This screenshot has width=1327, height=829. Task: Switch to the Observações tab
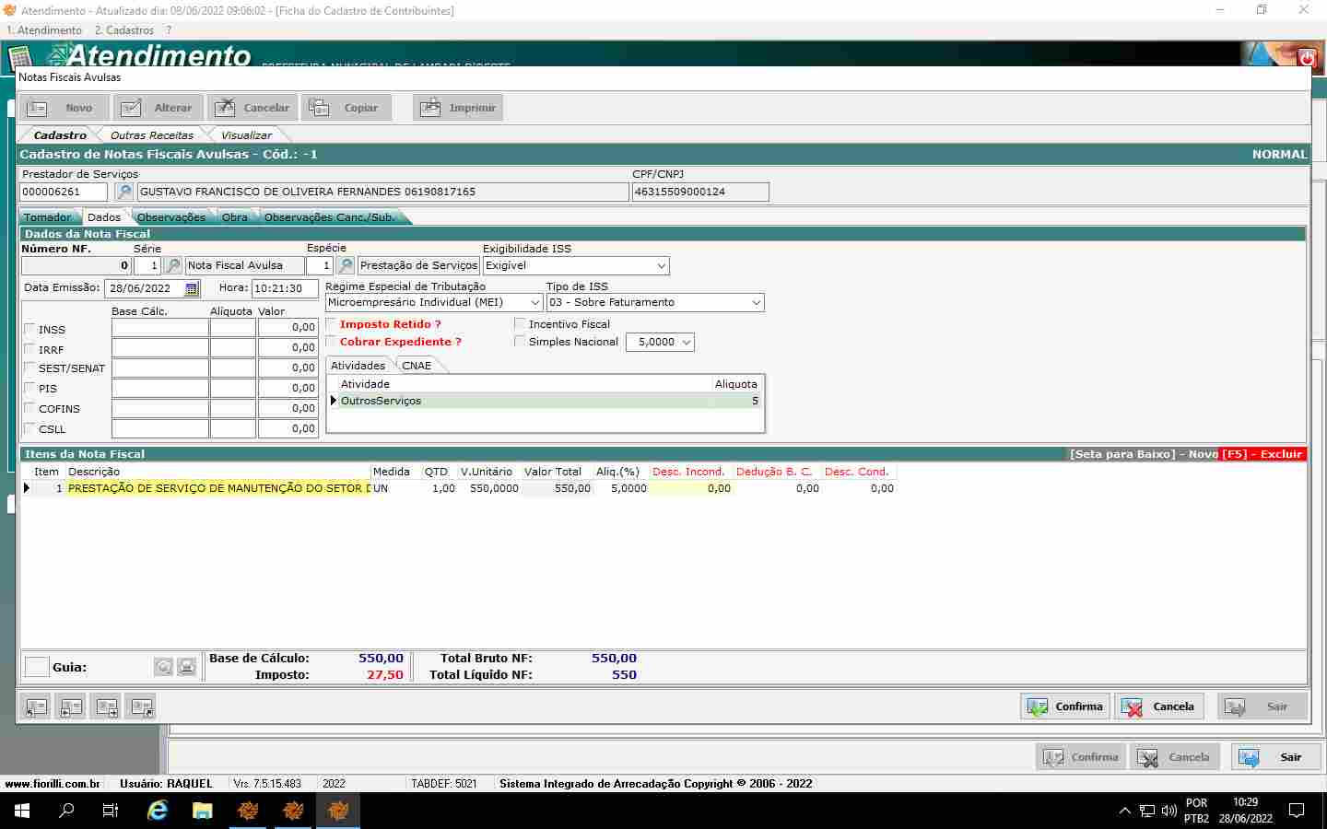171,217
